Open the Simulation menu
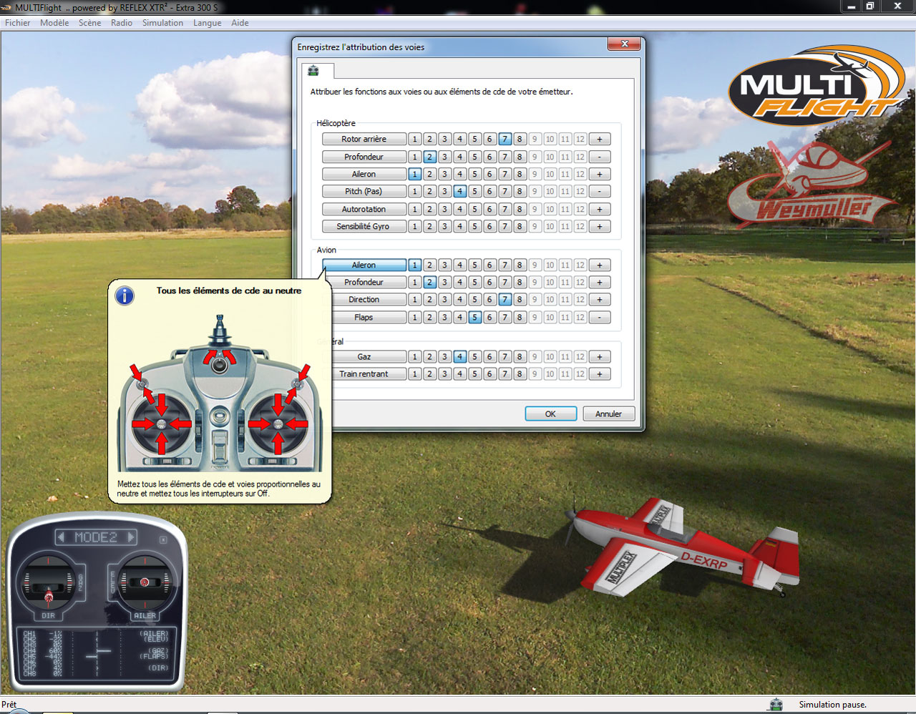 coord(162,23)
